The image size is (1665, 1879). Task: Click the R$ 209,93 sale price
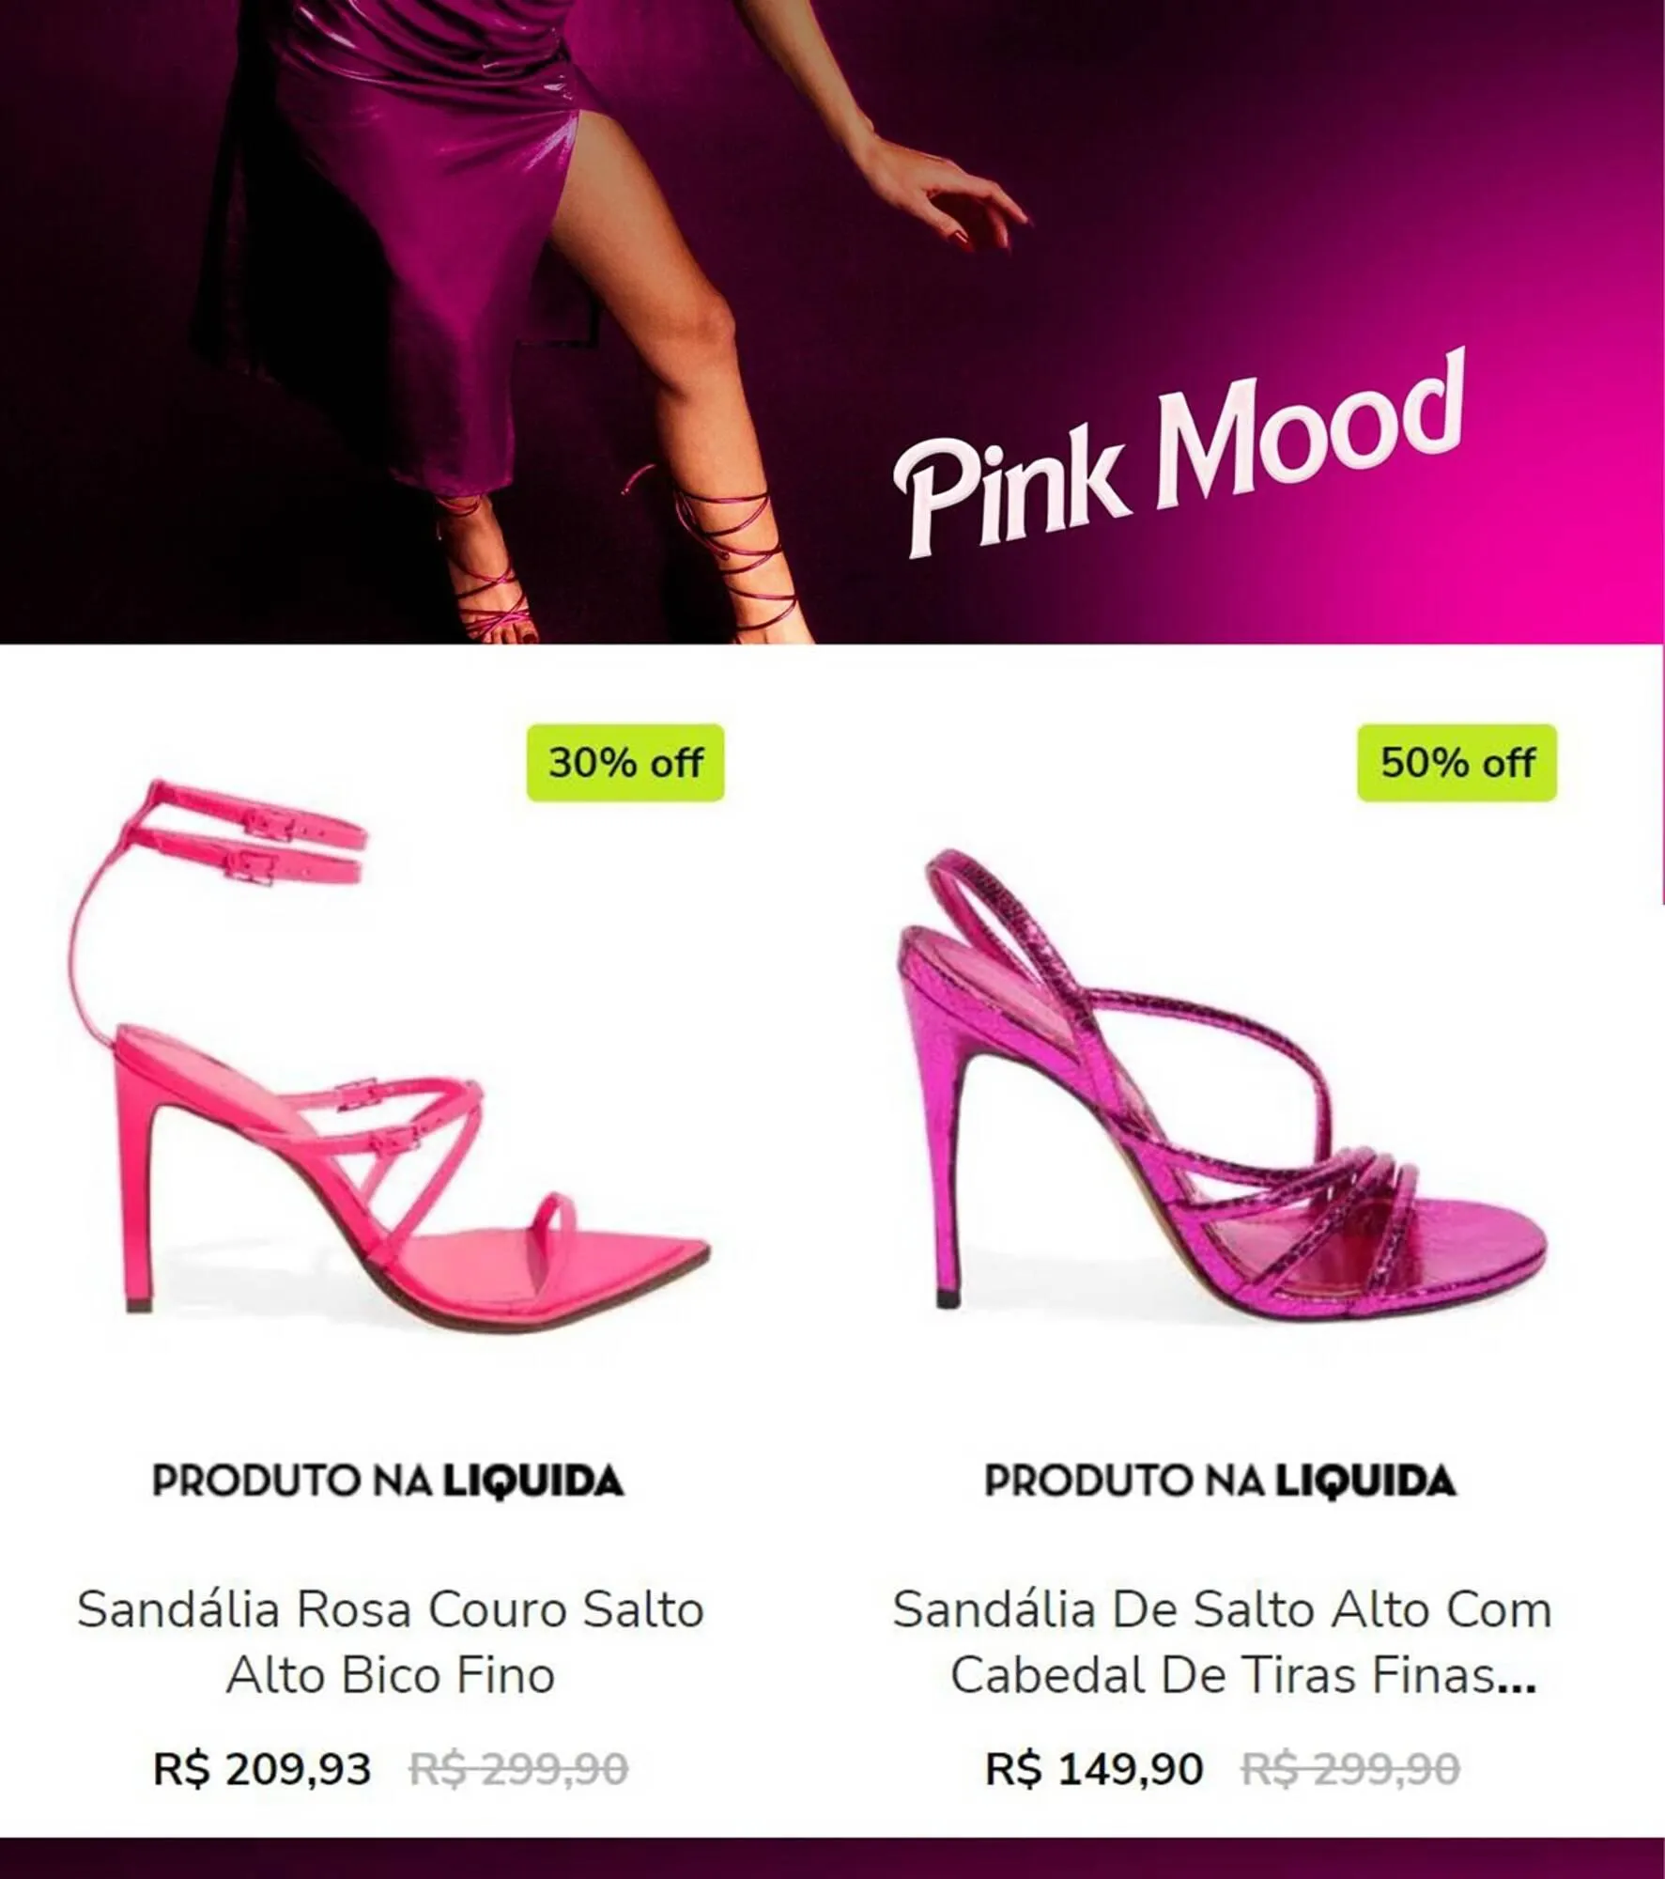tap(262, 1769)
